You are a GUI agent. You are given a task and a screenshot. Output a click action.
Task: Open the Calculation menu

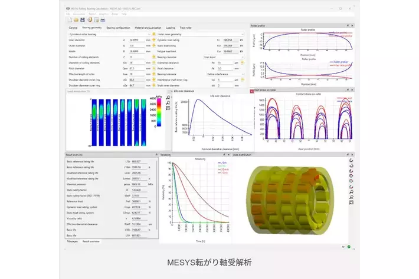79,14
